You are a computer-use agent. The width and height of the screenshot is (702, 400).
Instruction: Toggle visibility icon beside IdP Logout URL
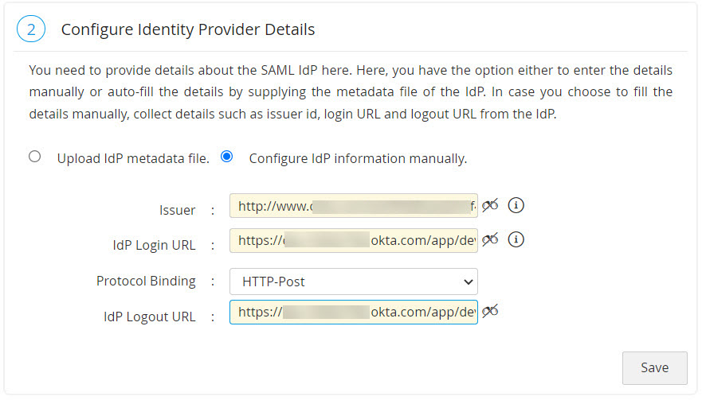click(490, 311)
